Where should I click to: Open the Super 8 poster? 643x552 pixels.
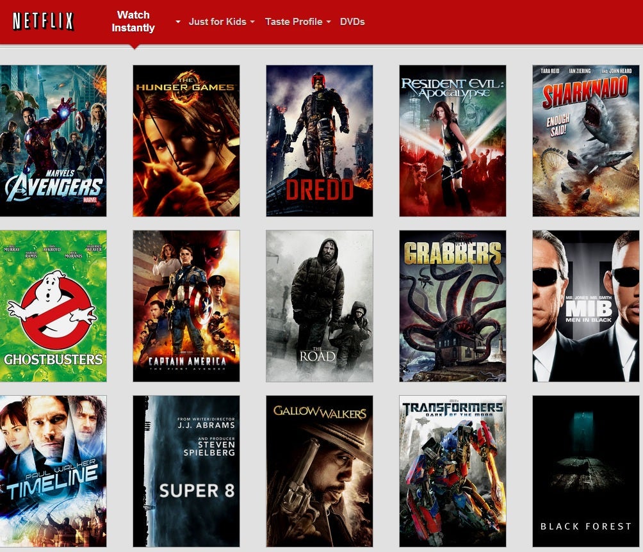click(186, 471)
